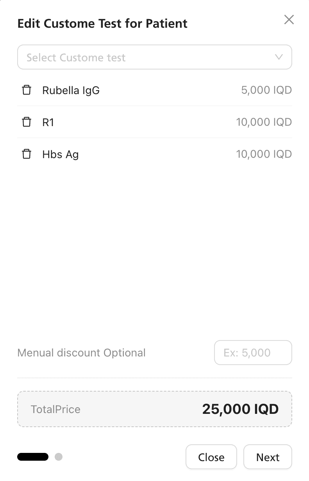The image size is (309, 481).
Task: Expand the Select Custome test chevron
Action: pyautogui.click(x=279, y=57)
